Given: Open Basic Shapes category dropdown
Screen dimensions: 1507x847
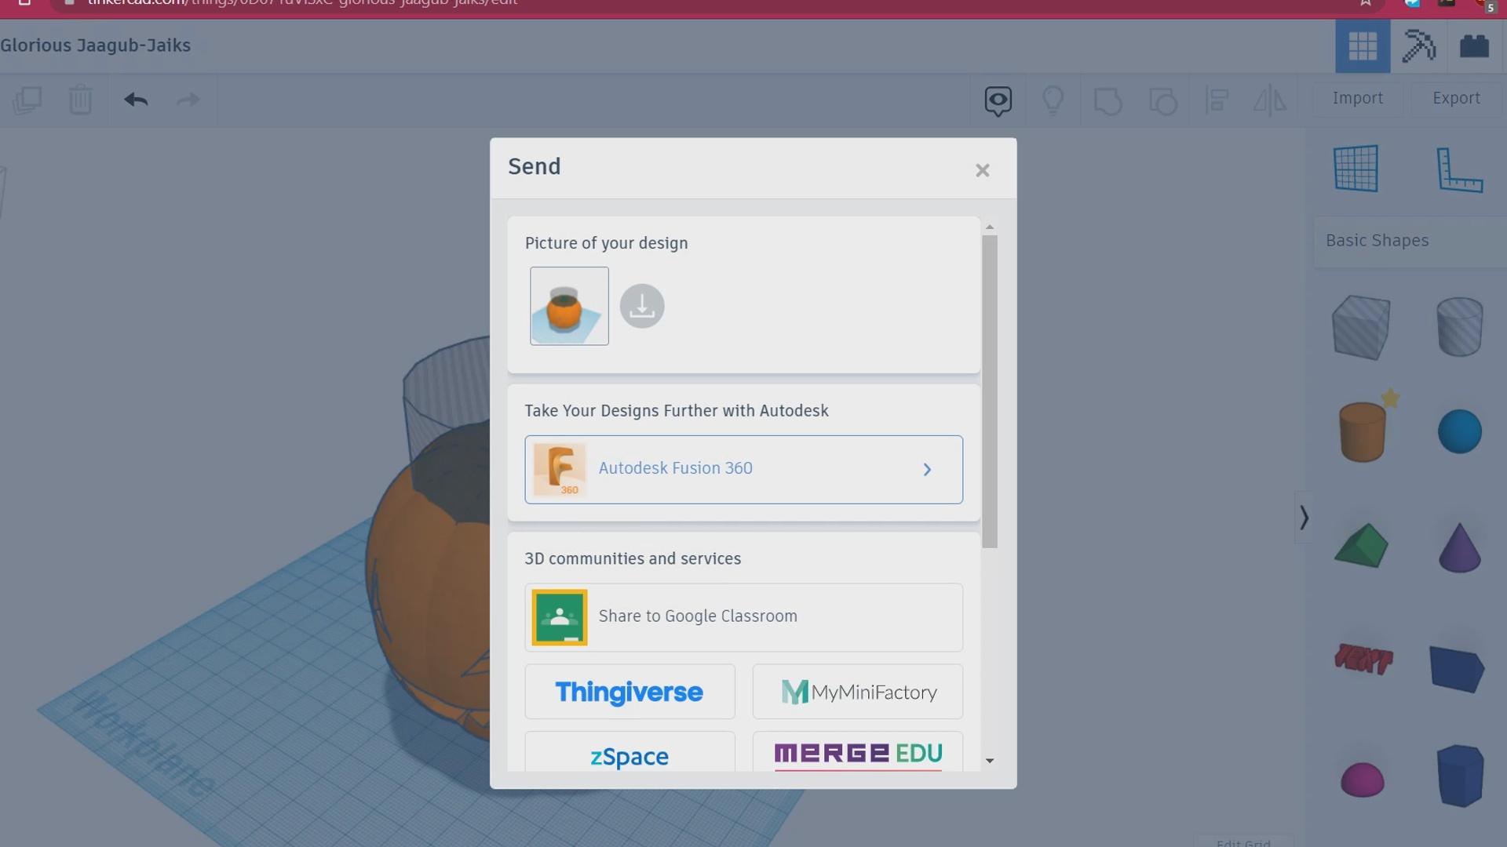Looking at the screenshot, I should point(1409,241).
